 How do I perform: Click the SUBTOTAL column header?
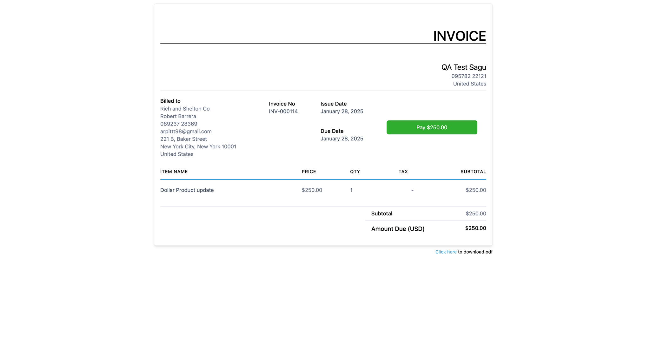pos(473,172)
